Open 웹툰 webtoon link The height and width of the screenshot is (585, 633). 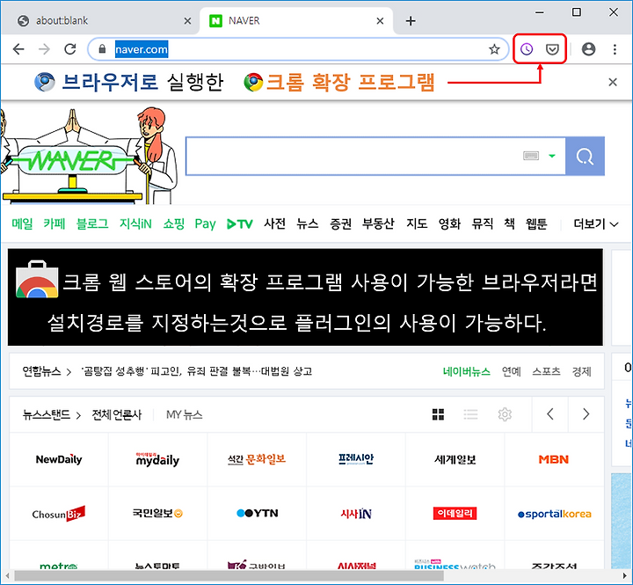[536, 223]
